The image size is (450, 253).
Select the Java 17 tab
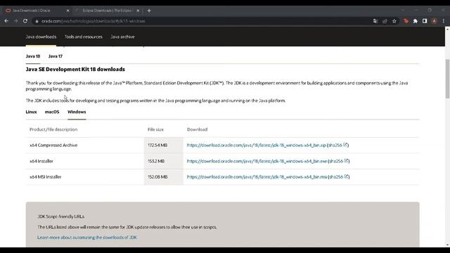(56, 56)
